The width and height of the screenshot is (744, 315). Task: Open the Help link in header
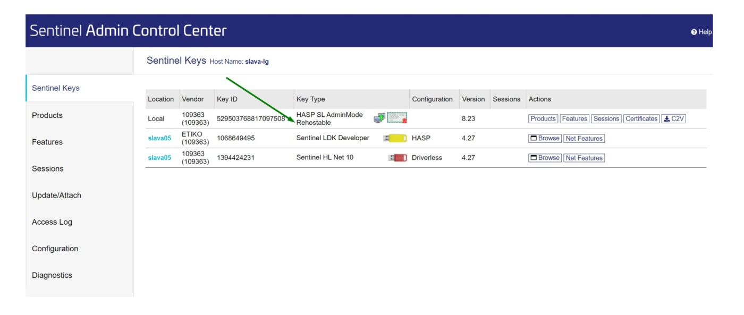[701, 32]
